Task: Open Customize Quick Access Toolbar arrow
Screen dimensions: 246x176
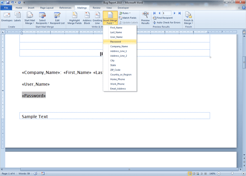Action: click(x=24, y=2)
